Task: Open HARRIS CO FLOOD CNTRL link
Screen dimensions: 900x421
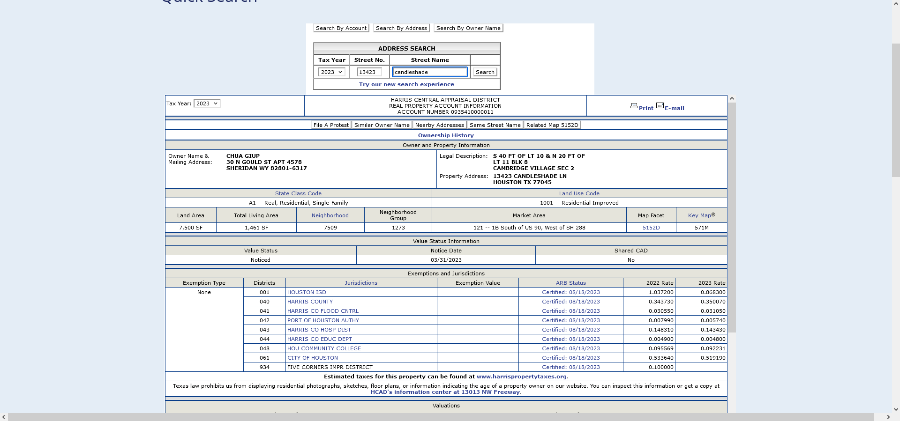Action: tap(323, 311)
